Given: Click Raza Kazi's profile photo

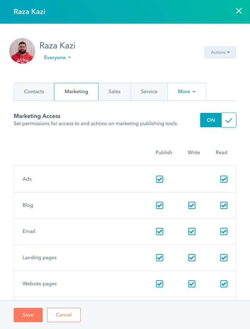Looking at the screenshot, I should pyautogui.click(x=22, y=51).
